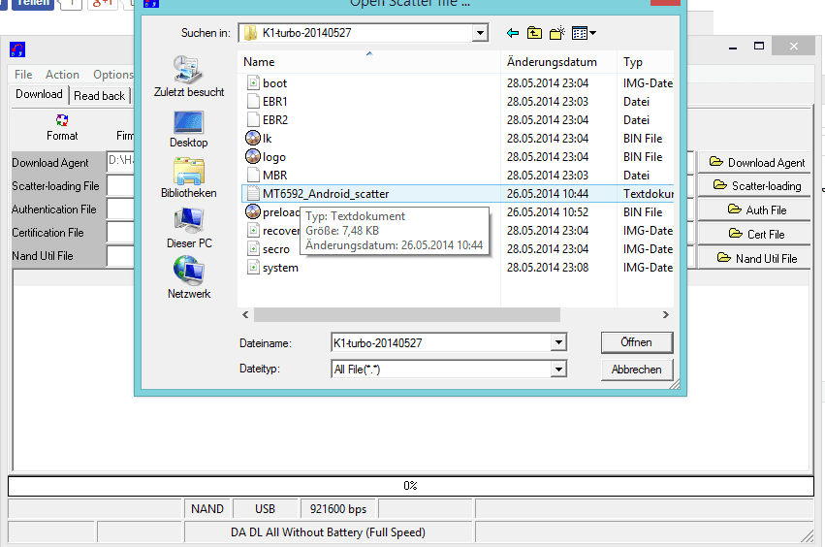Select the secro image file icon
Image resolution: width=825 pixels, height=547 pixels.
pos(253,248)
